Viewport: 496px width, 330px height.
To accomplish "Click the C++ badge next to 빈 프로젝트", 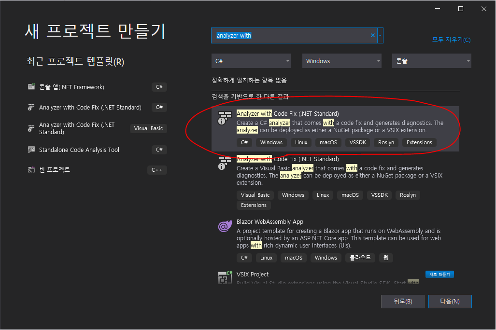I will pos(157,170).
